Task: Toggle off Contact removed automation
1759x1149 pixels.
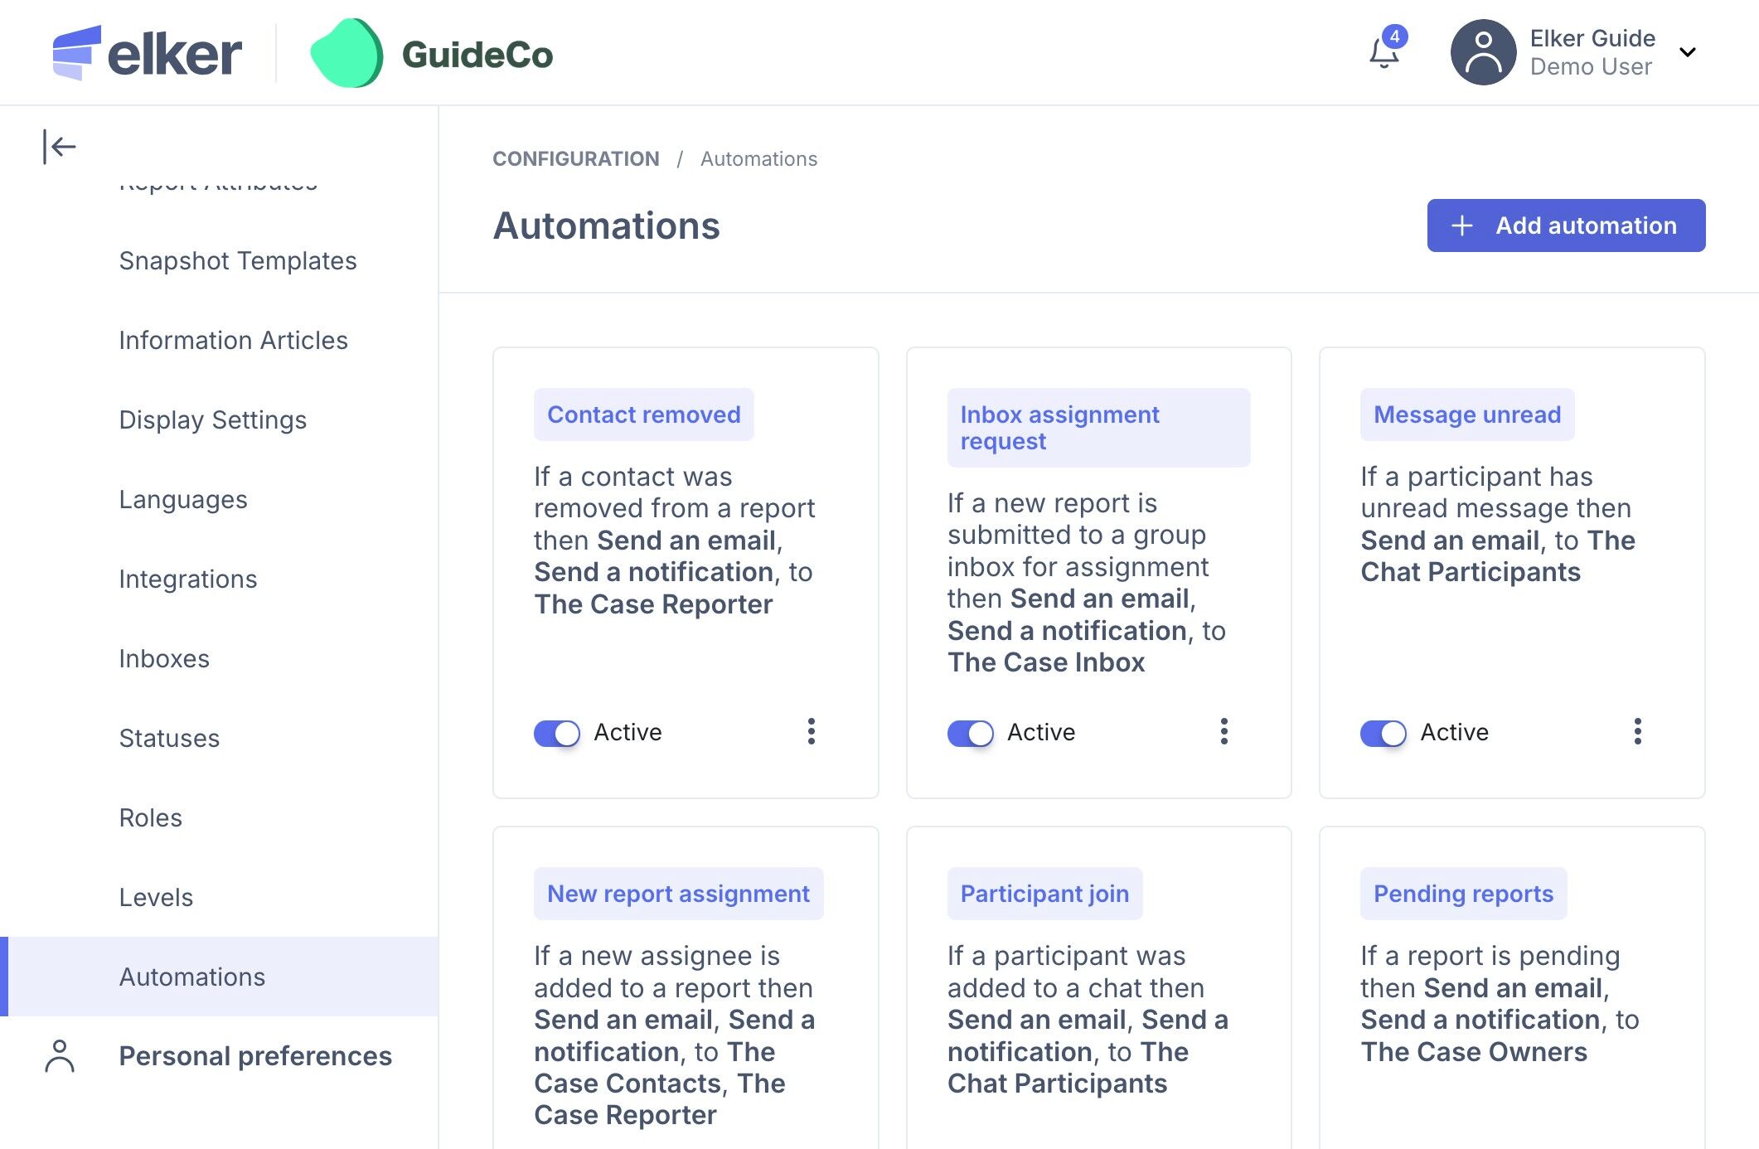Action: [557, 733]
